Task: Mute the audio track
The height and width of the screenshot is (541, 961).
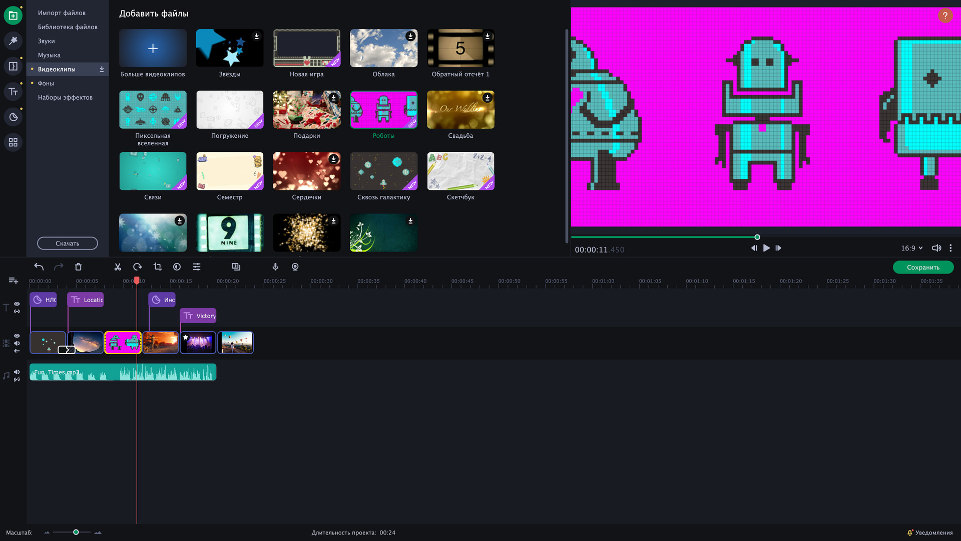Action: 17,372
